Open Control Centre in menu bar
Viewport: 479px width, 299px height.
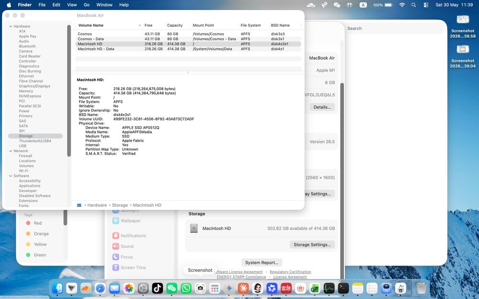tap(426, 5)
